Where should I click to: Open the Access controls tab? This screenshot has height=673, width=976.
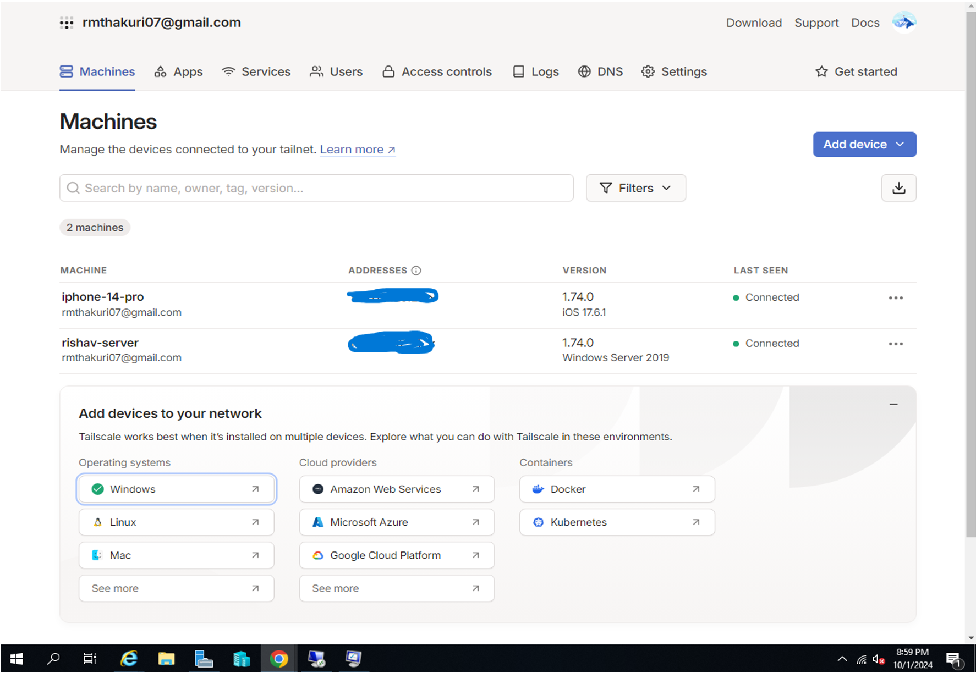tap(437, 71)
